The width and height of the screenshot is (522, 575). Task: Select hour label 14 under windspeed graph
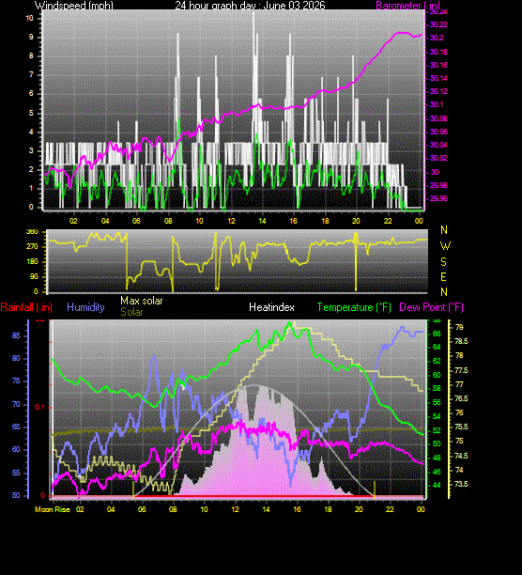click(262, 221)
